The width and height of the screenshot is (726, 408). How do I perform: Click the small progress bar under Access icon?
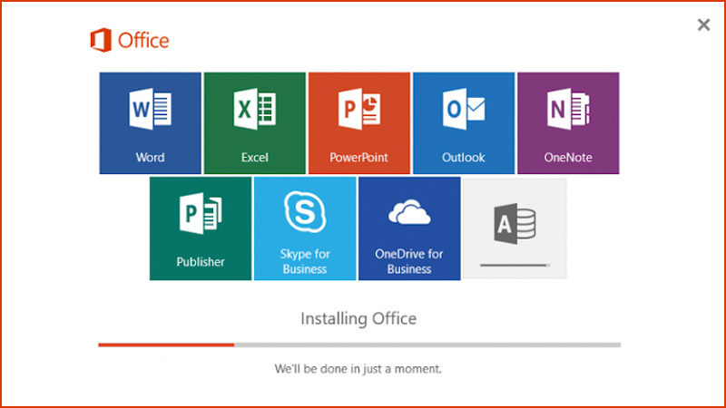click(515, 266)
